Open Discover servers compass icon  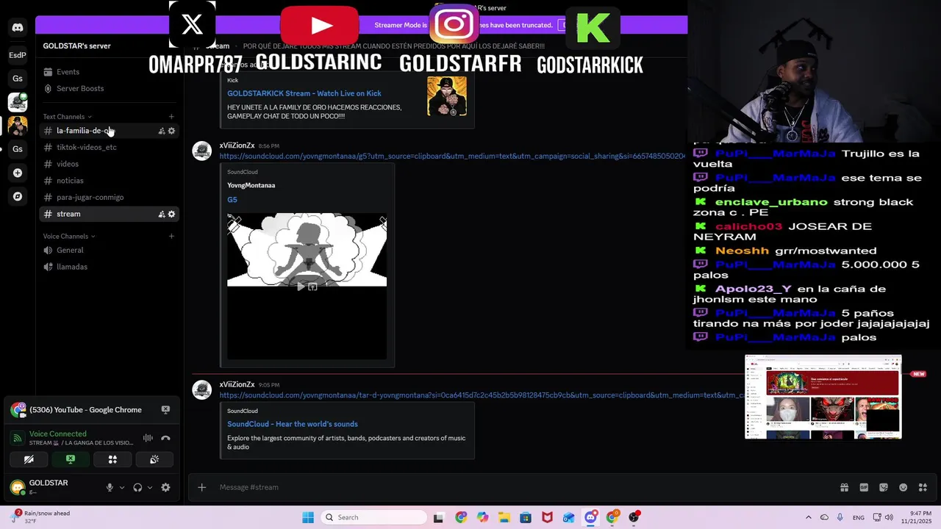(18, 196)
